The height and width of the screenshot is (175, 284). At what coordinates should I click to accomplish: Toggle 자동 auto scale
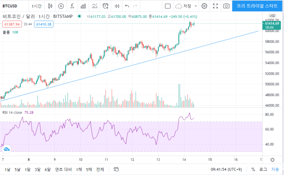pos(275,169)
